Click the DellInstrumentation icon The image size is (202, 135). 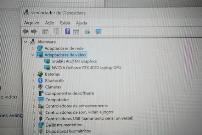(x=41, y=125)
